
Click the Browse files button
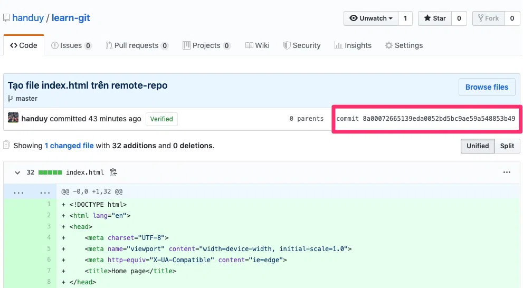point(487,87)
